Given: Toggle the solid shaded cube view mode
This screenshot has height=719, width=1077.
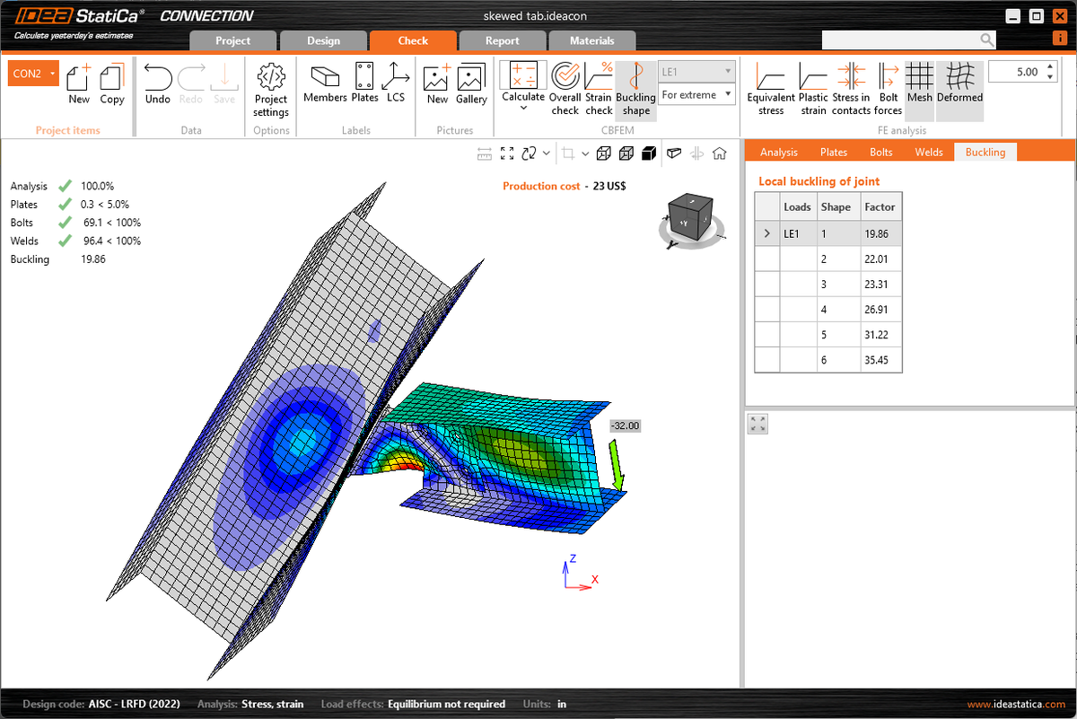Looking at the screenshot, I should coord(649,153).
